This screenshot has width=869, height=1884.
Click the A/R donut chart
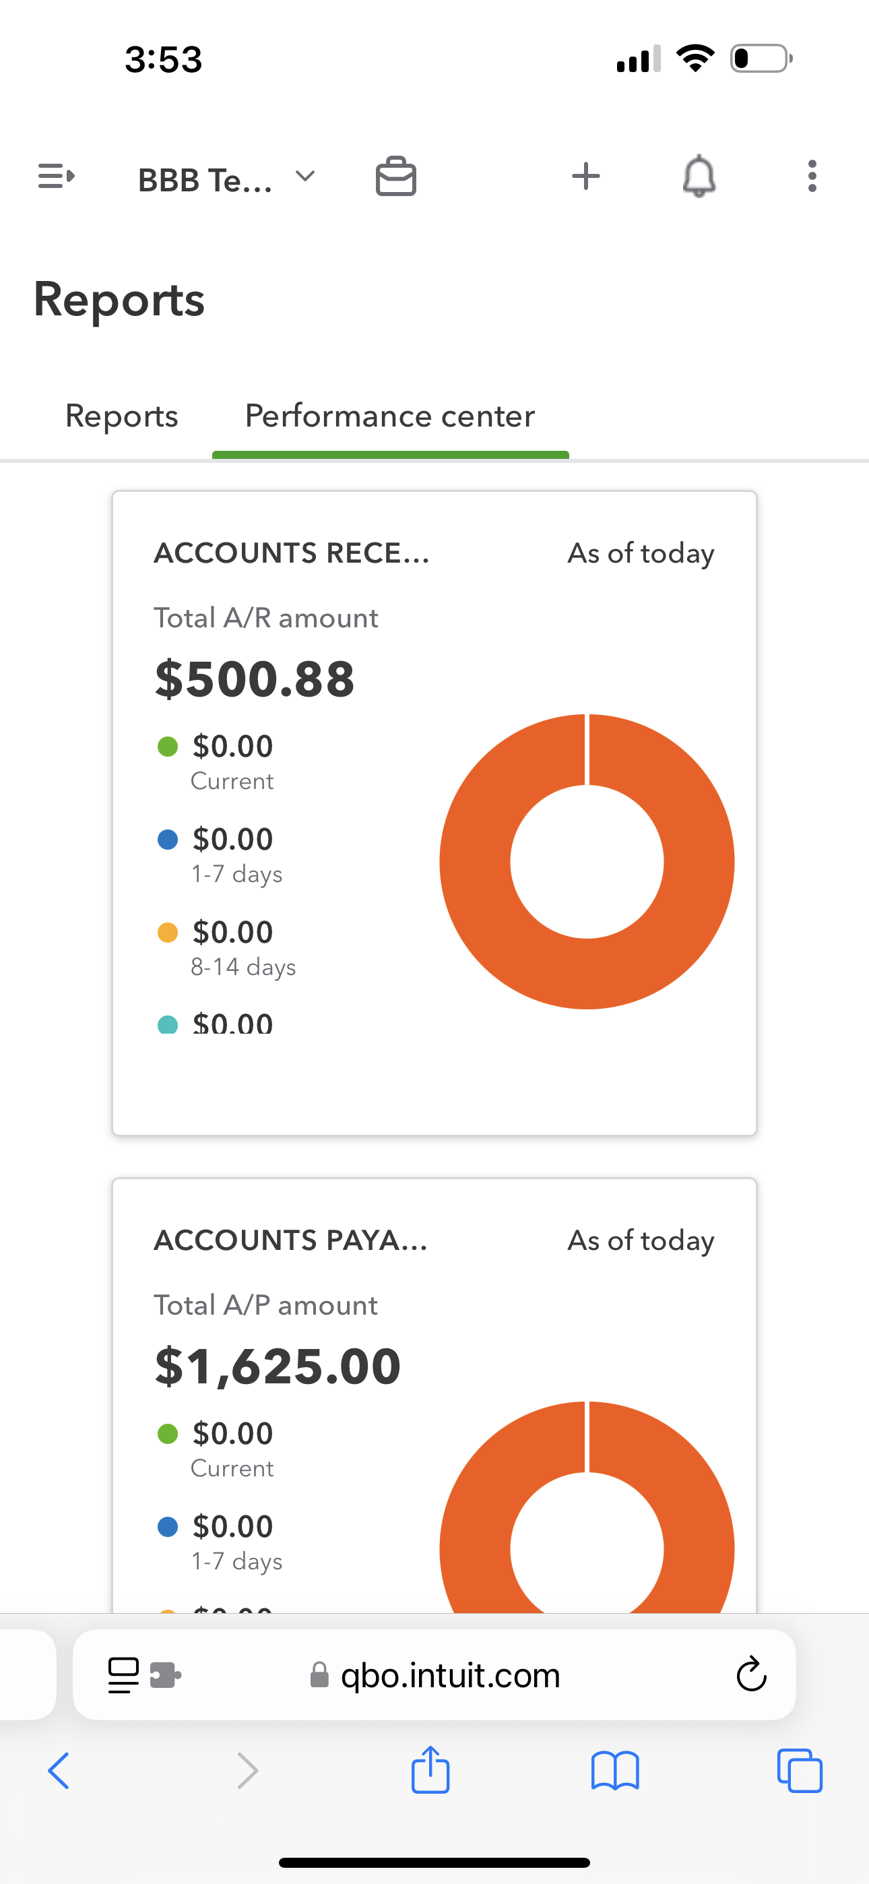(x=587, y=862)
